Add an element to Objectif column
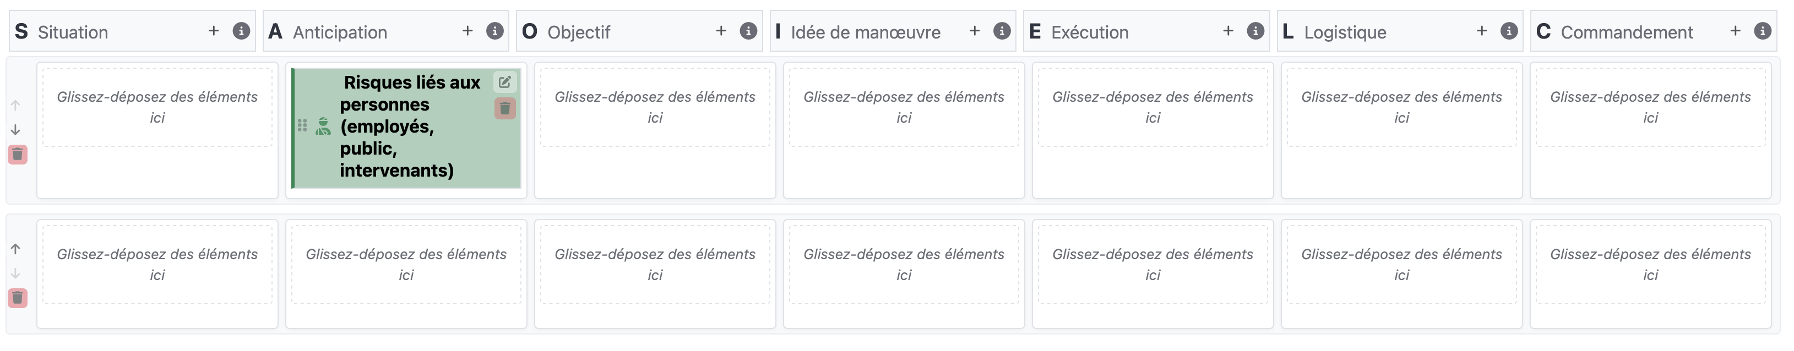This screenshot has width=1794, height=351. click(721, 31)
